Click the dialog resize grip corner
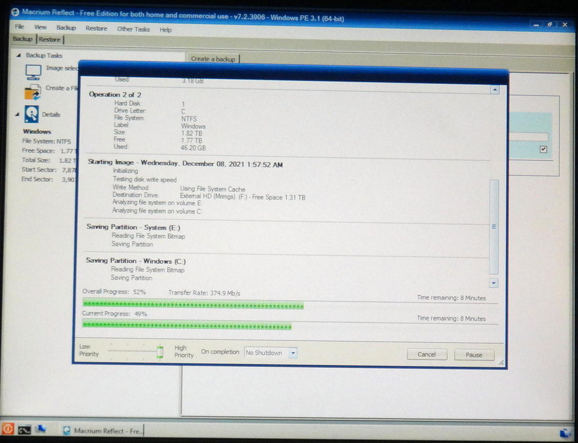This screenshot has height=443, width=578. tap(501, 363)
